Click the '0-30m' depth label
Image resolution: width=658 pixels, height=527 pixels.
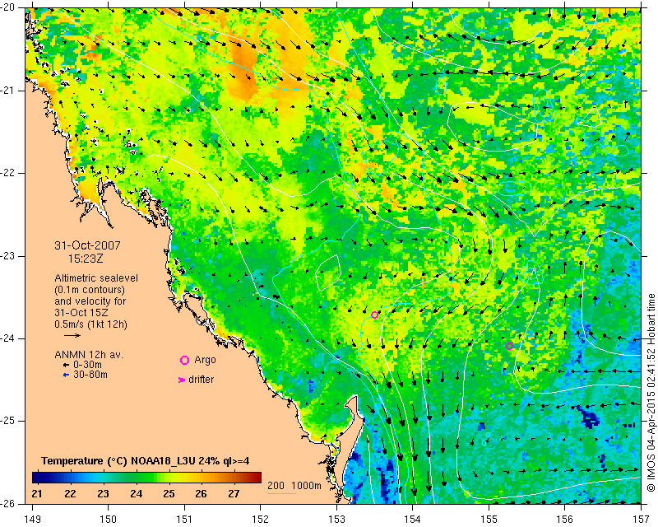(87, 365)
